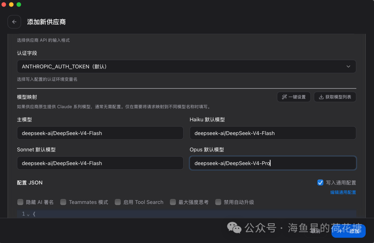Maximize the window with the green button

pyautogui.click(x=19, y=4)
